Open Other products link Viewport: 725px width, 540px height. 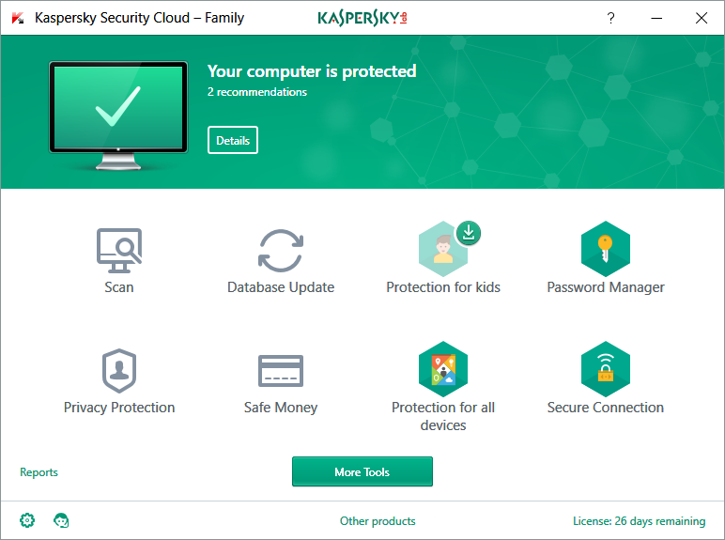378,521
